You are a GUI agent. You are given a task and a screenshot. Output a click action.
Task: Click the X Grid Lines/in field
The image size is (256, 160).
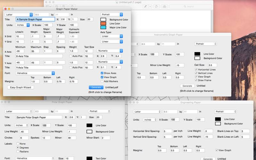(20, 36)
